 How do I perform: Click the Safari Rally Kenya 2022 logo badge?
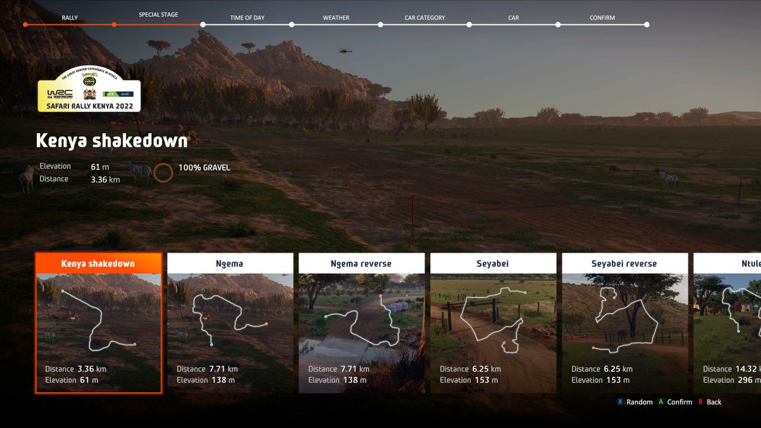[x=89, y=89]
